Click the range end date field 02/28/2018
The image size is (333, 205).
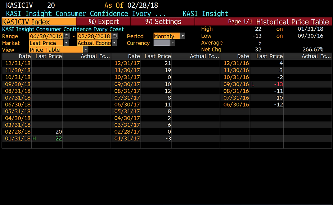94,36
